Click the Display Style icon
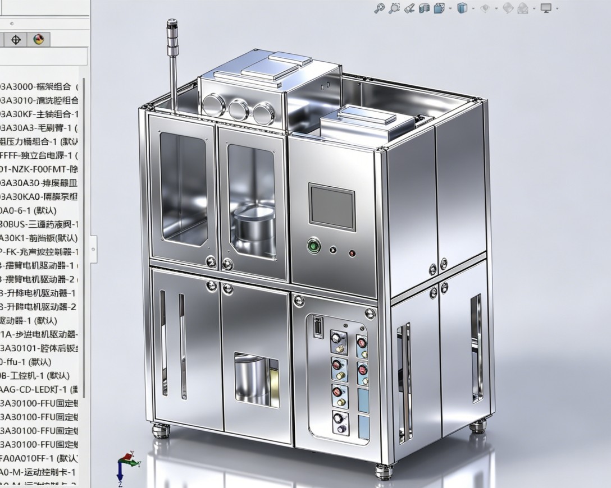Screen dimensions: 611x488 coord(462,8)
